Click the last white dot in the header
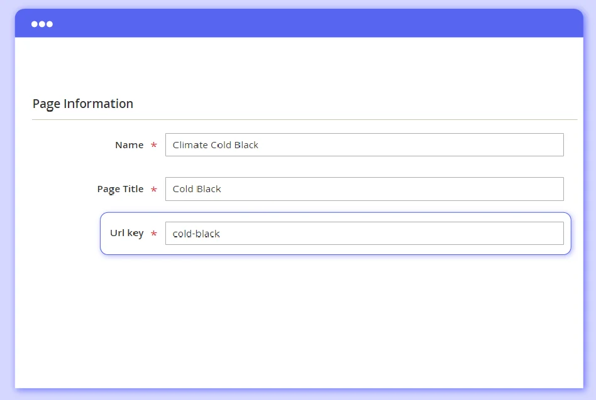This screenshot has height=400, width=596. (x=50, y=24)
